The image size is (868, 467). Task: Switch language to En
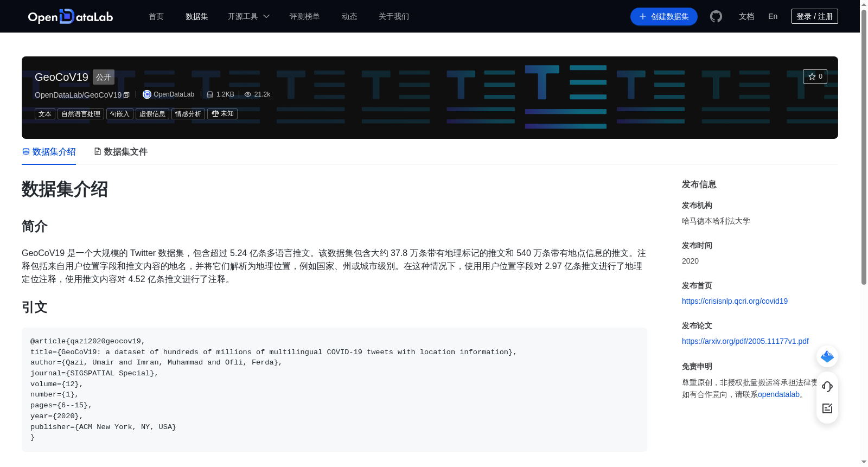pos(773,16)
